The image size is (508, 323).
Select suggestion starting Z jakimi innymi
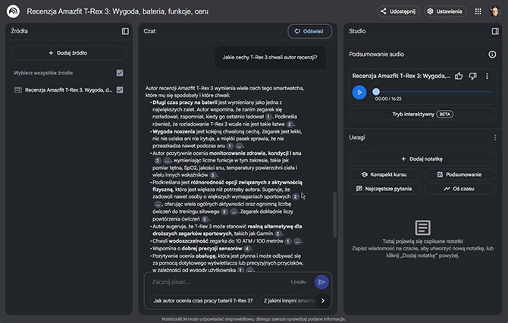[290, 301]
